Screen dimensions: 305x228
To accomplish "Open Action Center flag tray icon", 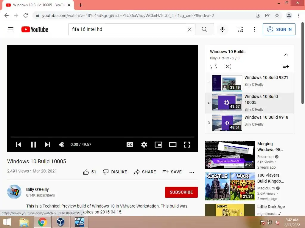I will point(263,222).
